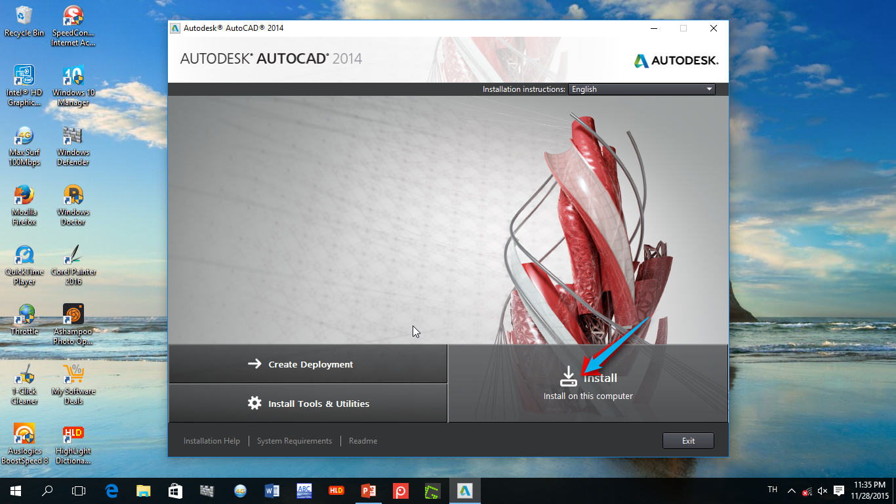Click the Install on this computer tile
The width and height of the screenshot is (896, 504).
pos(588,384)
